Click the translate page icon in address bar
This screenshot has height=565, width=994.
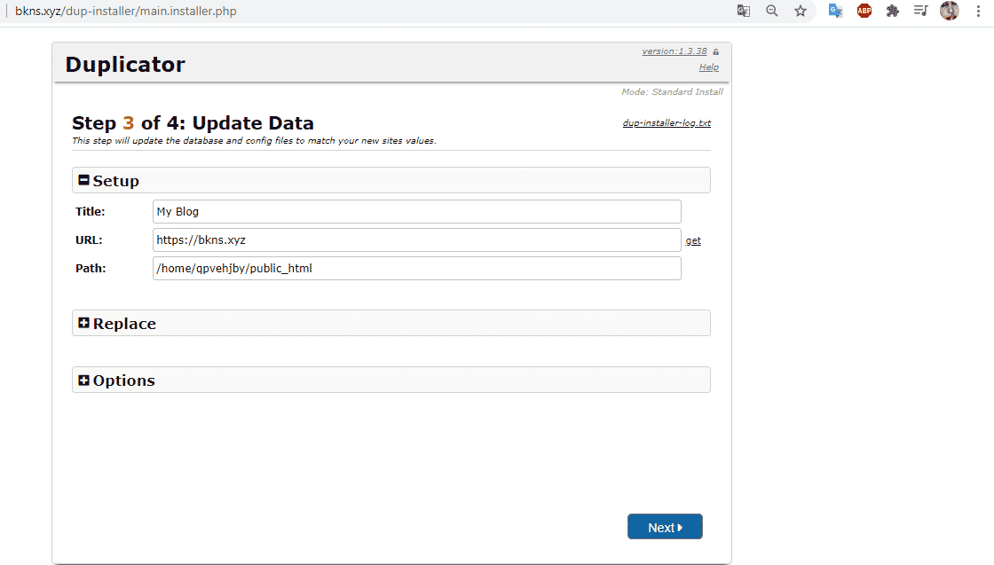pyautogui.click(x=744, y=11)
